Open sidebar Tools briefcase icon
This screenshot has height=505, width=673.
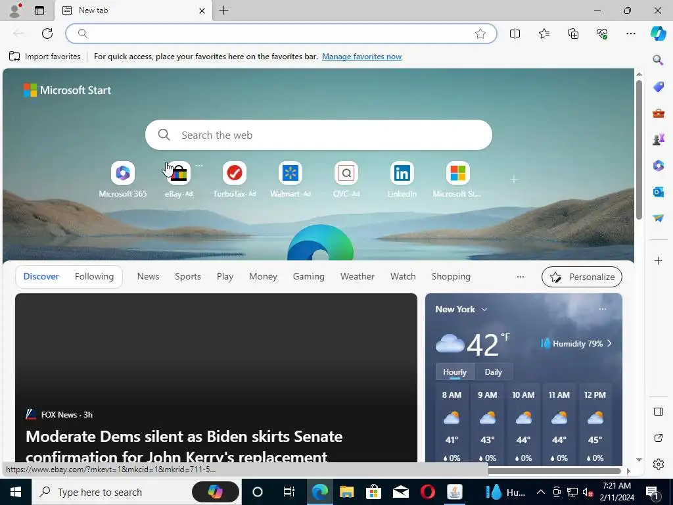tap(658, 113)
